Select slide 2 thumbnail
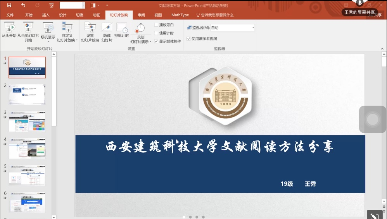This screenshot has height=219, width=387. click(27, 94)
